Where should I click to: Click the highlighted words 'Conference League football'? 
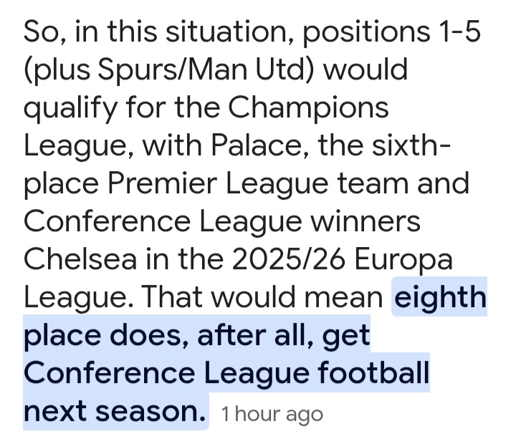[226, 373]
